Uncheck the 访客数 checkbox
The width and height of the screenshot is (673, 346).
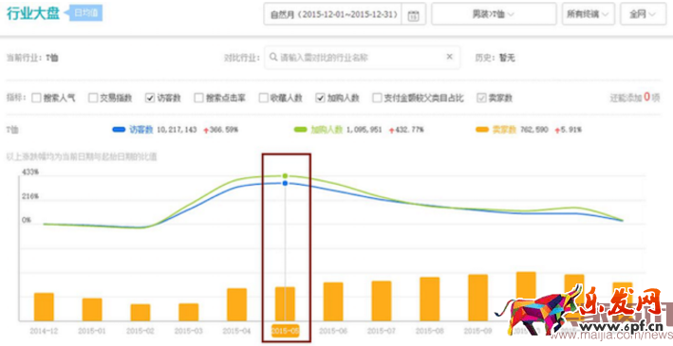coord(150,99)
